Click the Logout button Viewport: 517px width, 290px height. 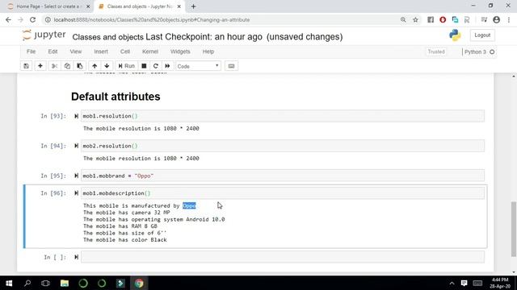[482, 35]
